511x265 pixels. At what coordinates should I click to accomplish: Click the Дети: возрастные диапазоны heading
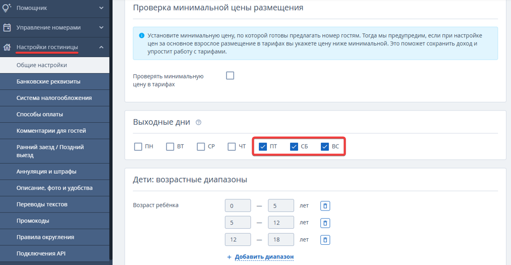190,180
